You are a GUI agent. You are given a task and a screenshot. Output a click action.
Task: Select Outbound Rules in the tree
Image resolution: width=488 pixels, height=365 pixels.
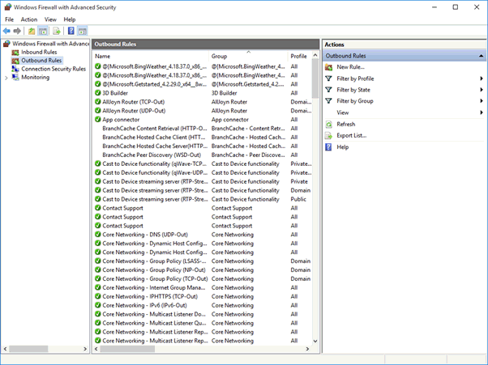tap(41, 61)
